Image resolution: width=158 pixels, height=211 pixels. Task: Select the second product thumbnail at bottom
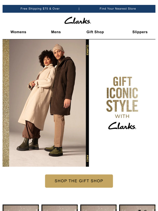(60, 208)
